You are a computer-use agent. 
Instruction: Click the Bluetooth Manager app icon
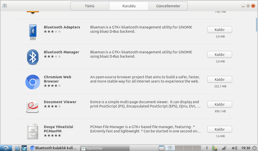click(x=33, y=57)
